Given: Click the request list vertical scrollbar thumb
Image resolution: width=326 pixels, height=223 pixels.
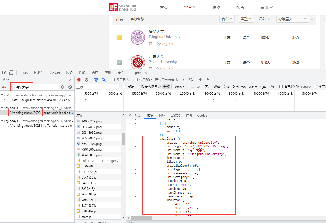Looking at the screenshot, I should click(124, 139).
